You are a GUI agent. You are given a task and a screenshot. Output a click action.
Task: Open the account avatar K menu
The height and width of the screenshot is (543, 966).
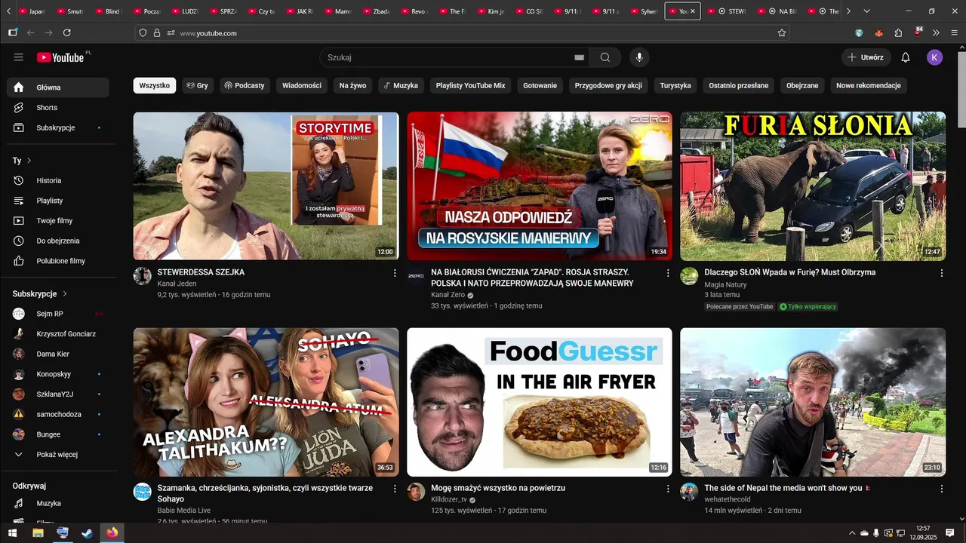pyautogui.click(x=935, y=57)
